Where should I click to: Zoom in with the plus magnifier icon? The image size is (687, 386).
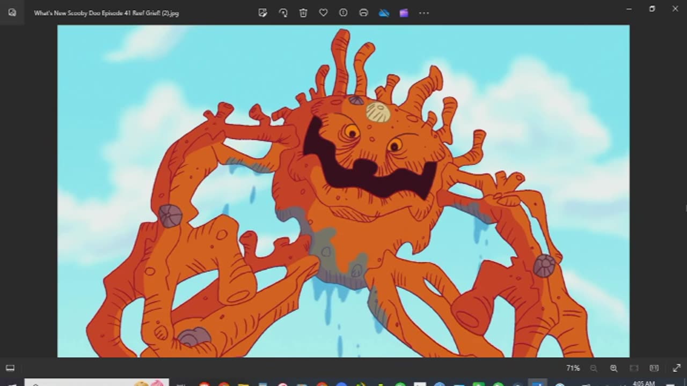(x=613, y=368)
